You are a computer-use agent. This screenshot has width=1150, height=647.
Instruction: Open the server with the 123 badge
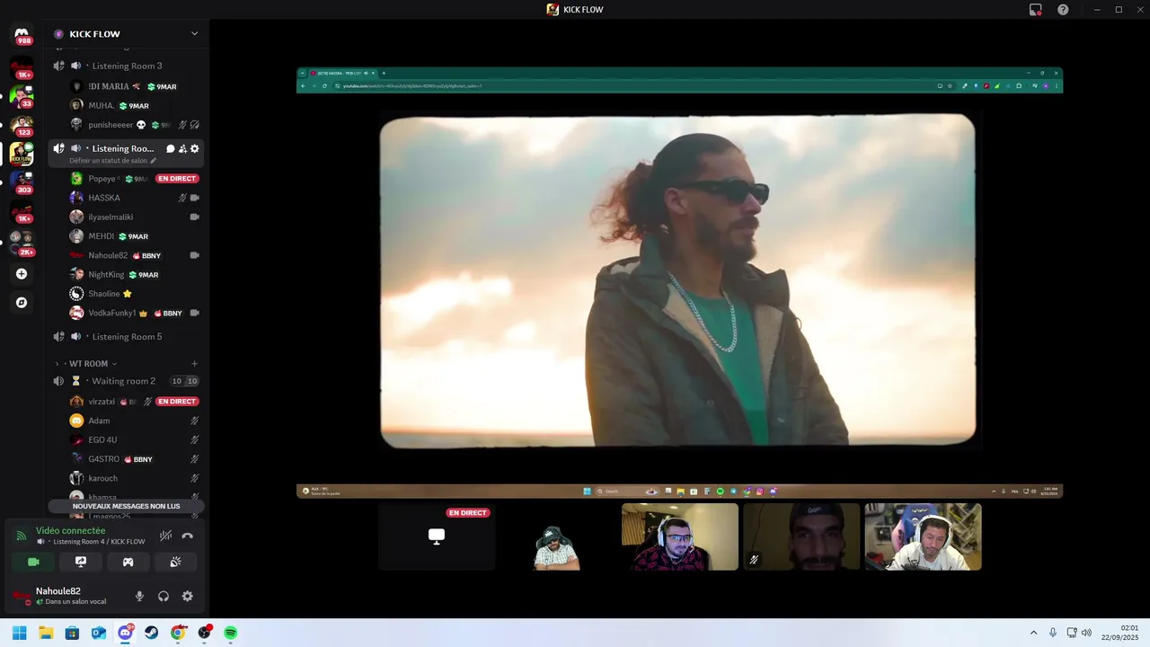[x=22, y=125]
